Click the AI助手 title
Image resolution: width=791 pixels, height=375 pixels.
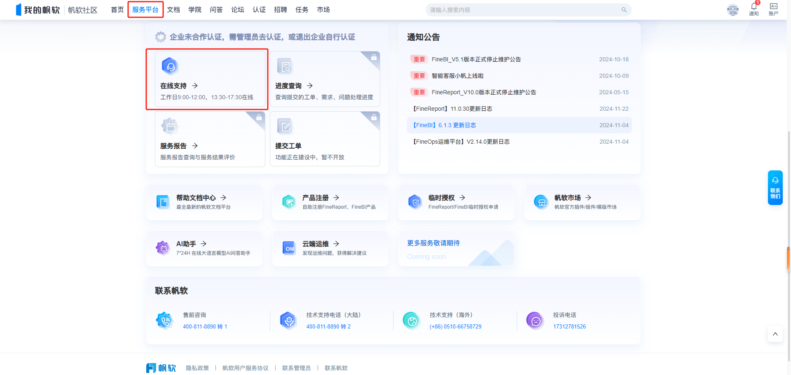point(186,244)
